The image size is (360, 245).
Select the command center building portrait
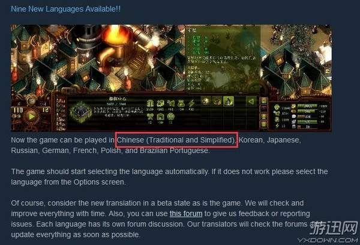click(80, 112)
